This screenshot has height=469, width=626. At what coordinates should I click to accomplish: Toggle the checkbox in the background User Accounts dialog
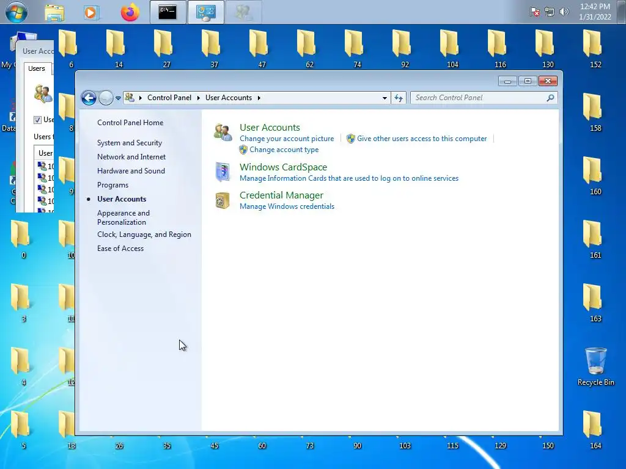coord(37,120)
